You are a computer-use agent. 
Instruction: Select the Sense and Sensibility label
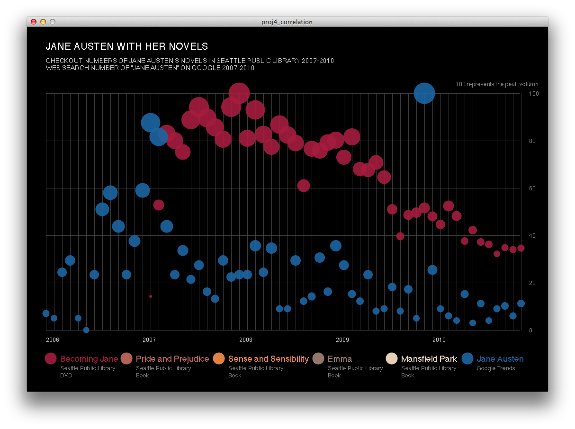pyautogui.click(x=269, y=359)
